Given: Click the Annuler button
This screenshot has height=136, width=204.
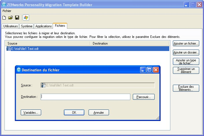Looking at the screenshot, I should click(99, 112).
